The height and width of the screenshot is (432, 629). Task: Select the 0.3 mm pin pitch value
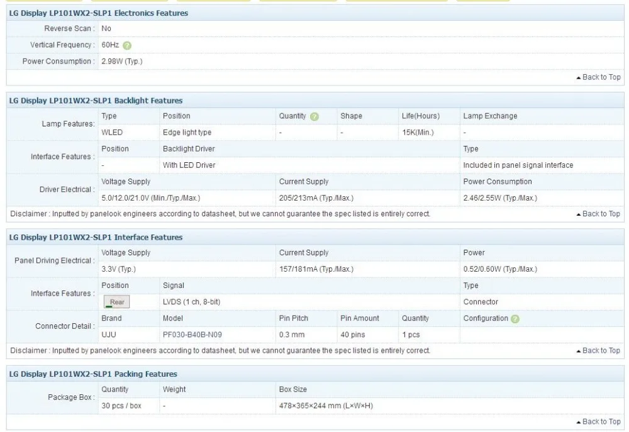292,335
